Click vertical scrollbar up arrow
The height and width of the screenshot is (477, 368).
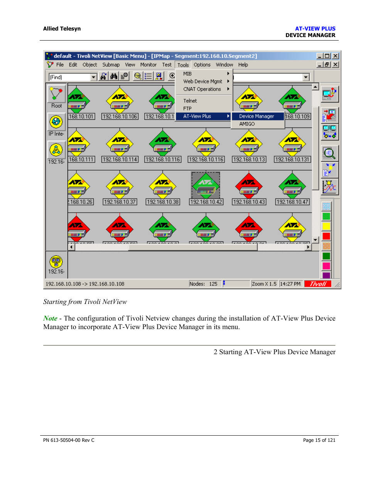coord(315,87)
